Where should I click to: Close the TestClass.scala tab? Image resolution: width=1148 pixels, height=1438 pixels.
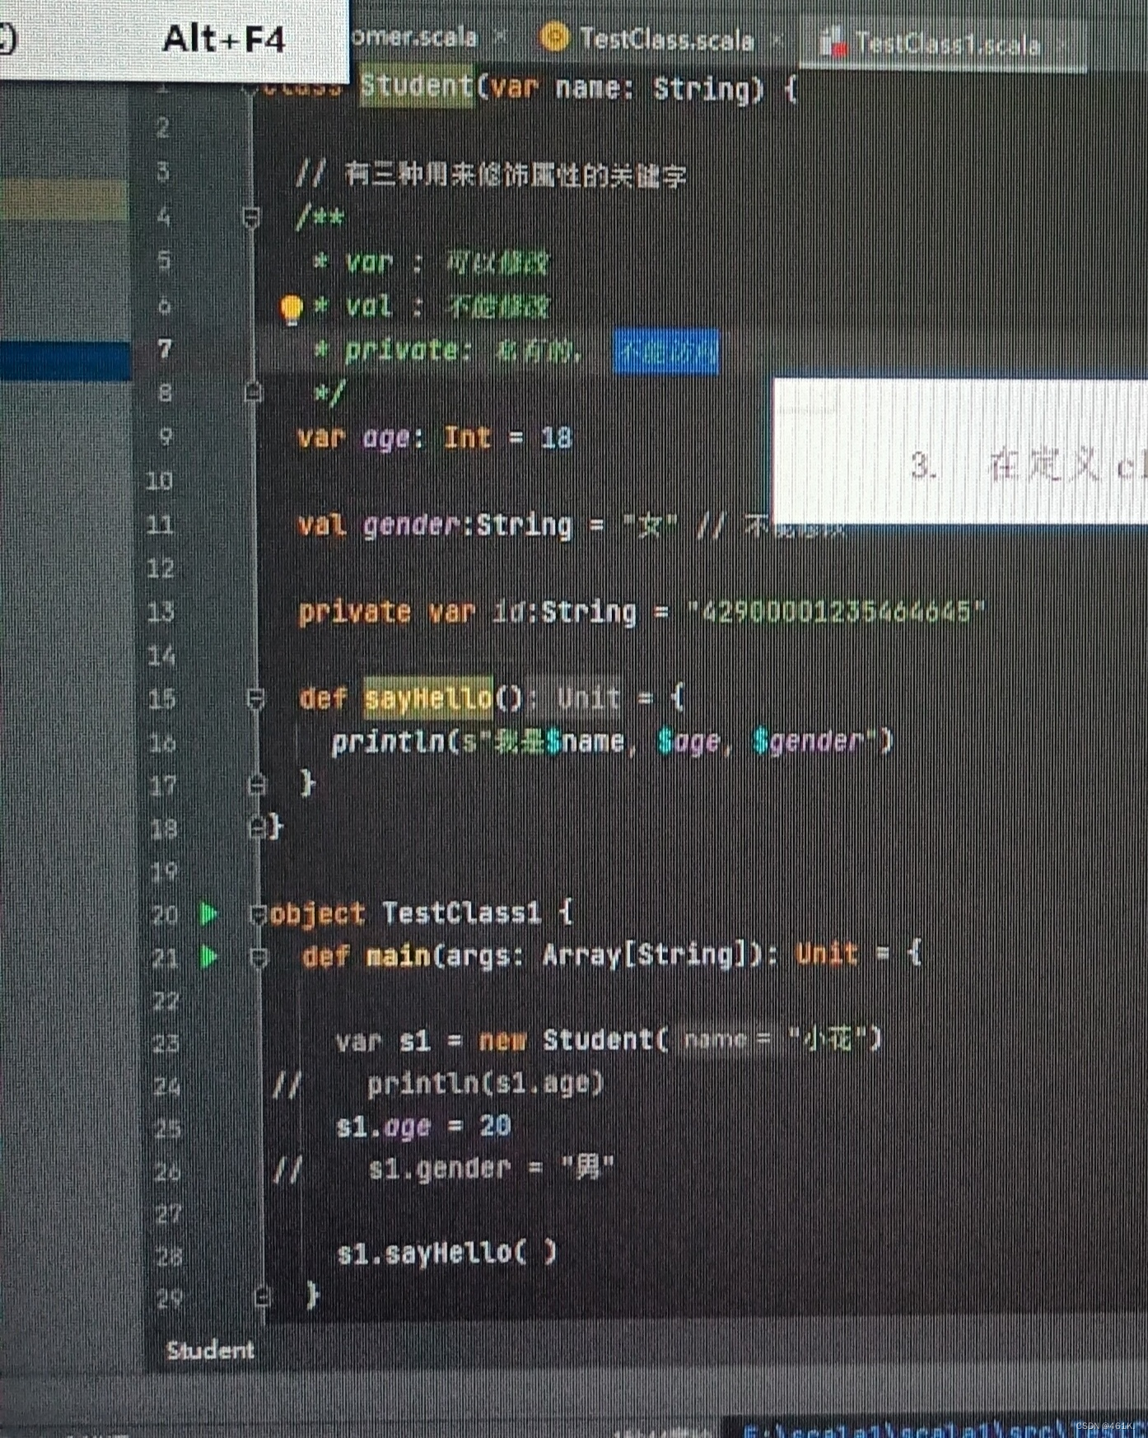pyautogui.click(x=776, y=40)
